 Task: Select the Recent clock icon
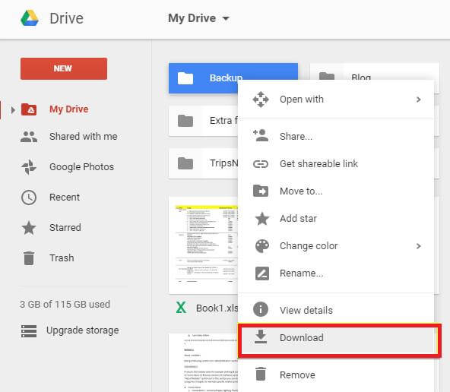click(29, 198)
